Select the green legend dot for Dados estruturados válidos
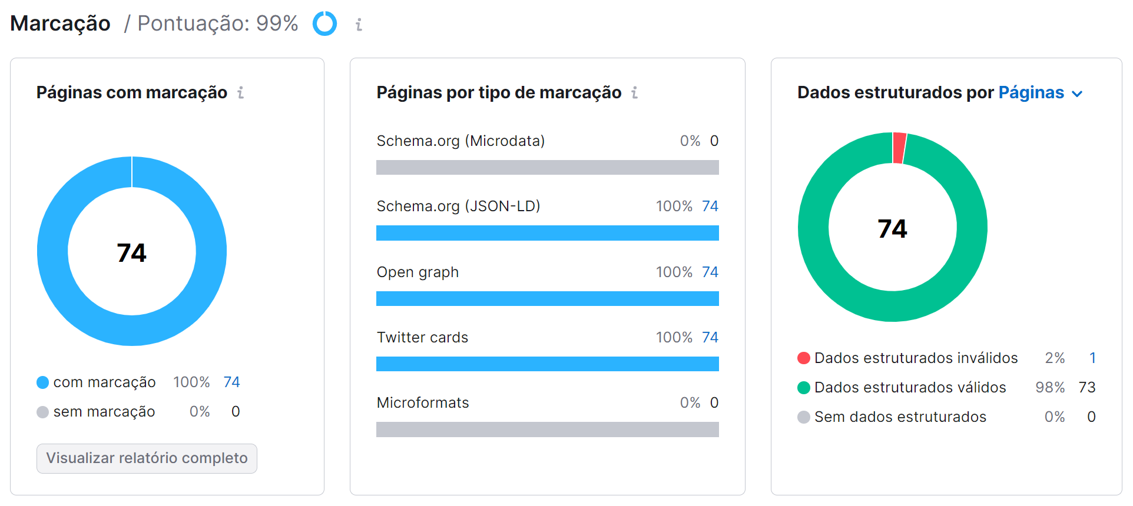The image size is (1133, 506). tap(803, 387)
